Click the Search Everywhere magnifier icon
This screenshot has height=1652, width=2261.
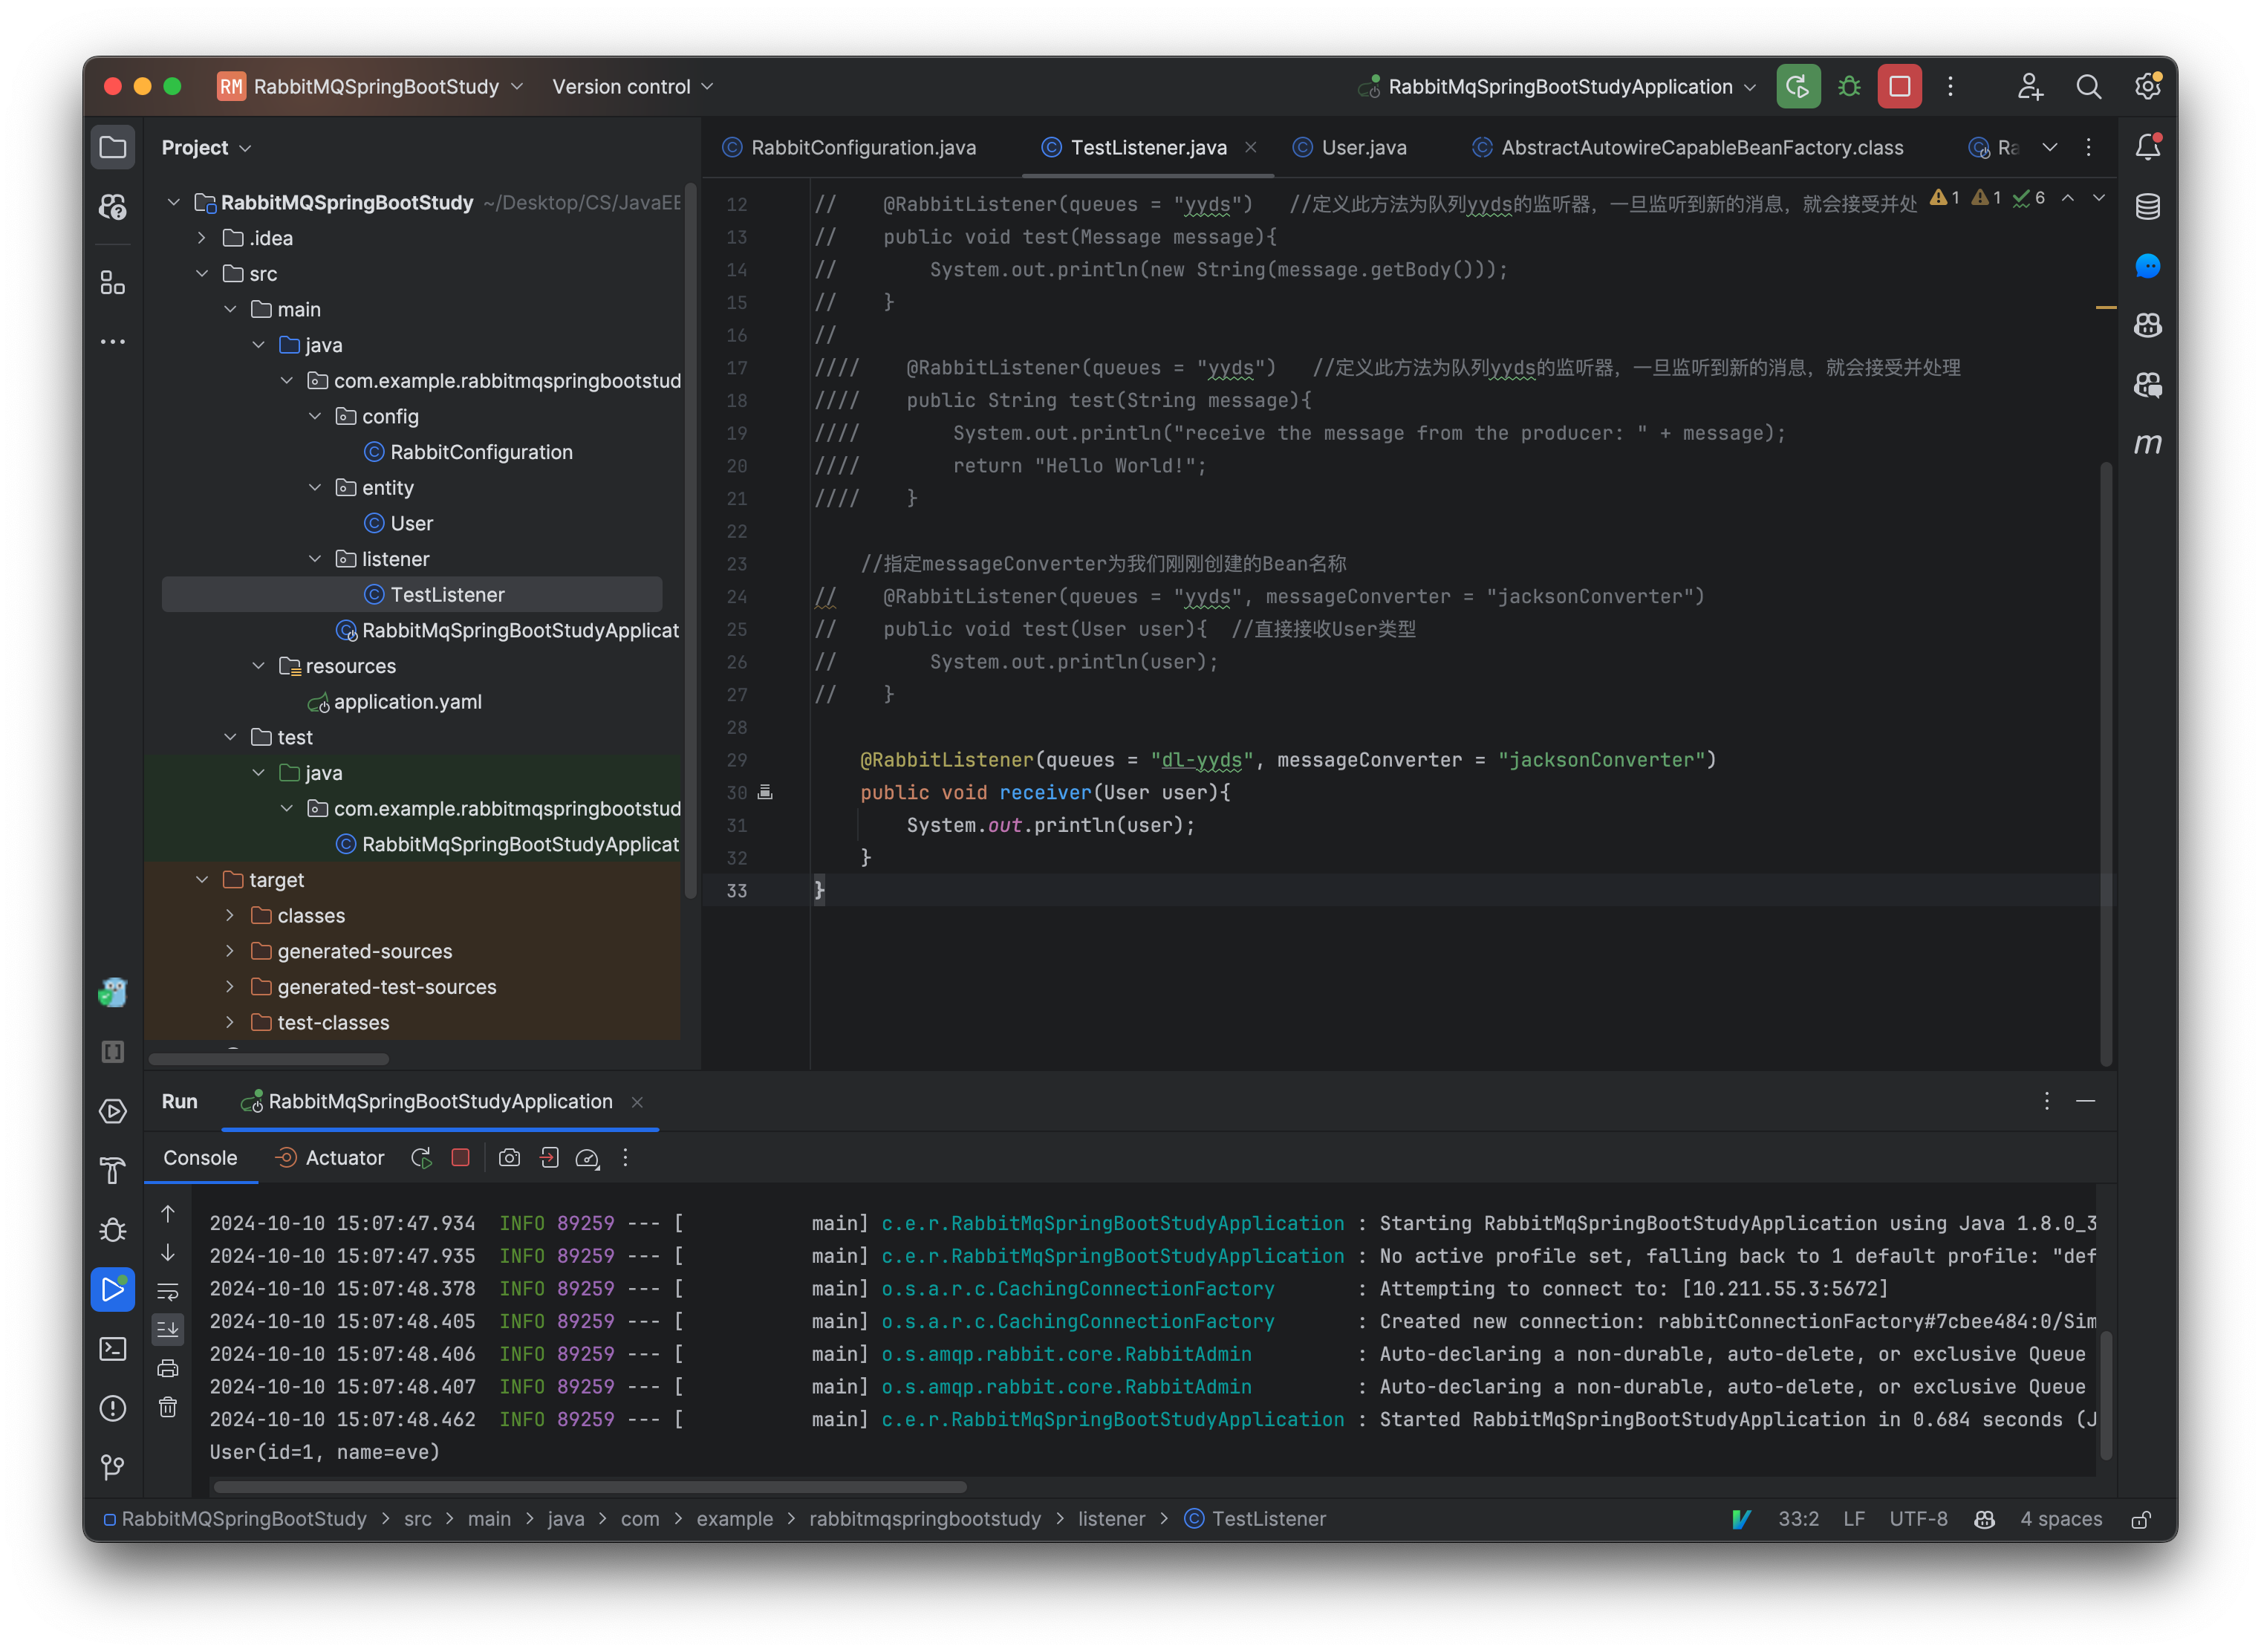(2088, 87)
